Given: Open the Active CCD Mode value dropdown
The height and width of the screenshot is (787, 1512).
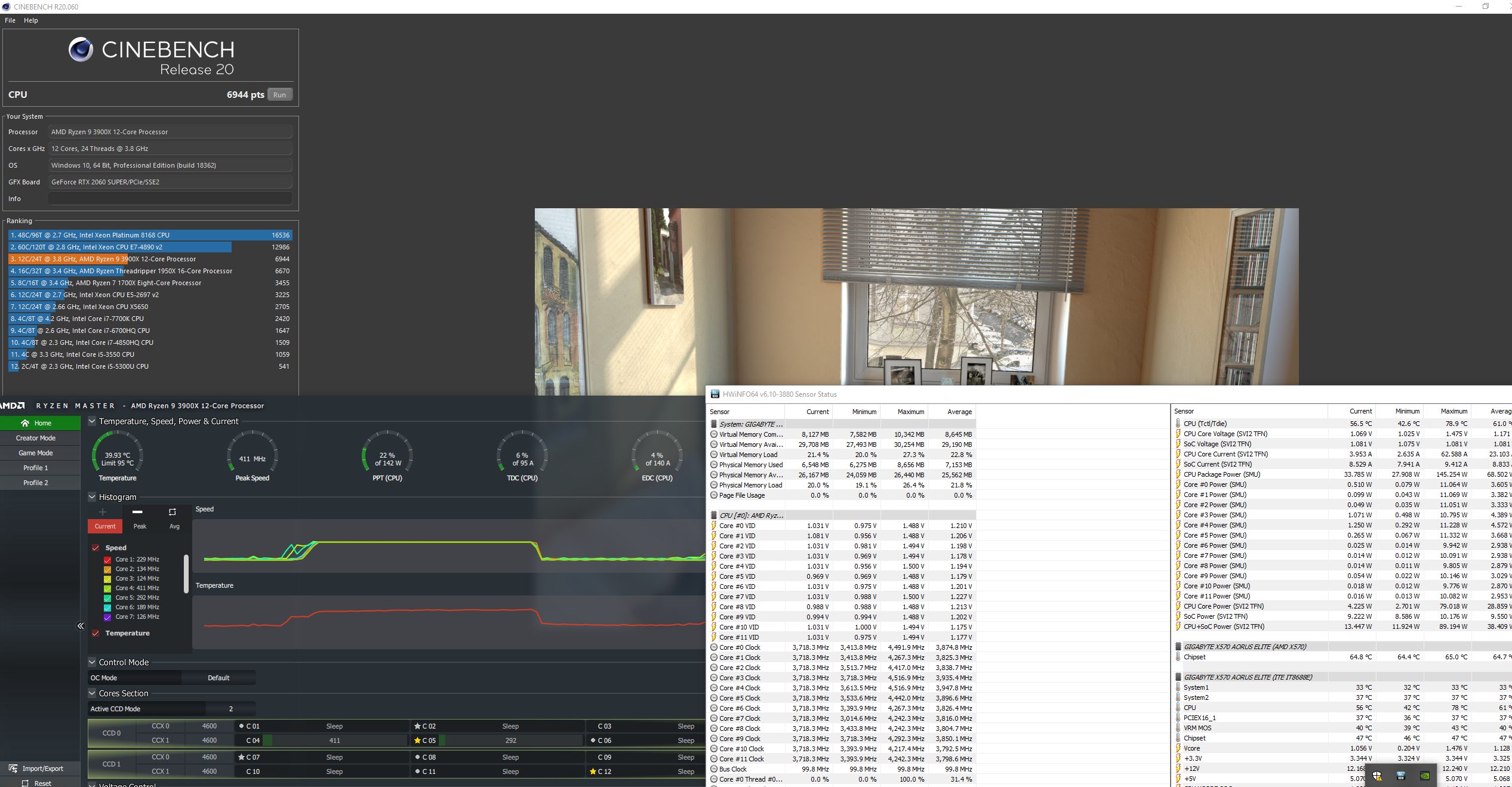Looking at the screenshot, I should point(231,709).
